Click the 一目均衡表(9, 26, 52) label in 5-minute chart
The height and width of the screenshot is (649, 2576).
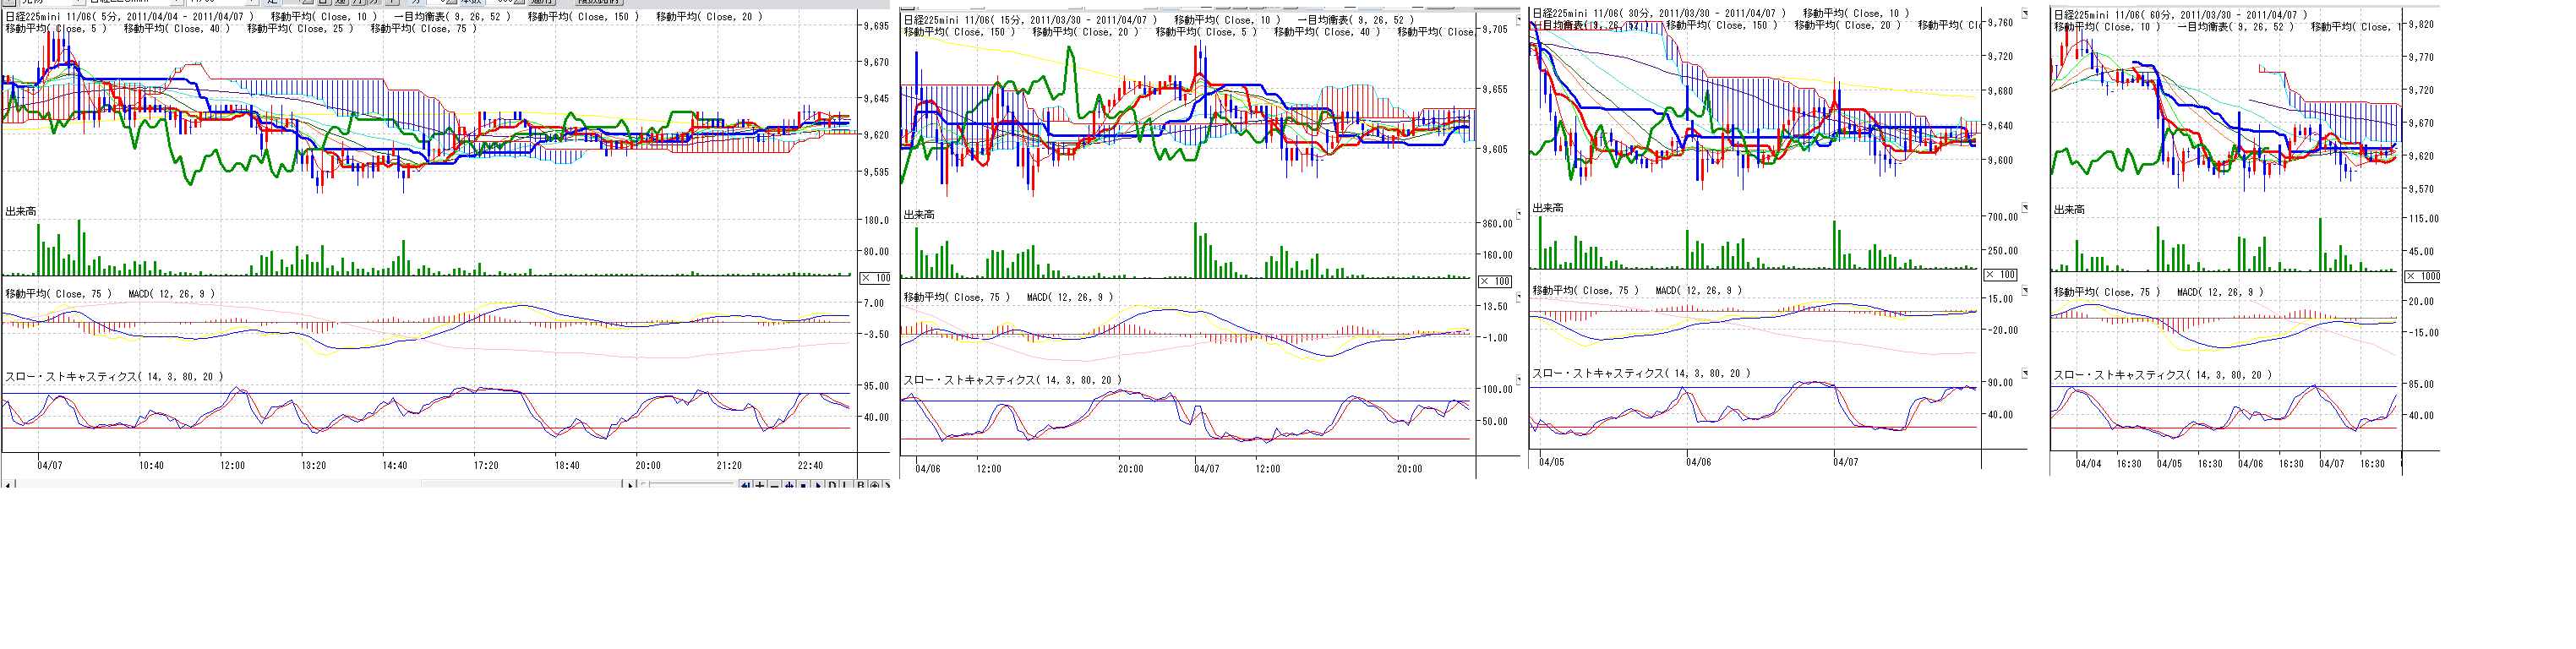[452, 17]
